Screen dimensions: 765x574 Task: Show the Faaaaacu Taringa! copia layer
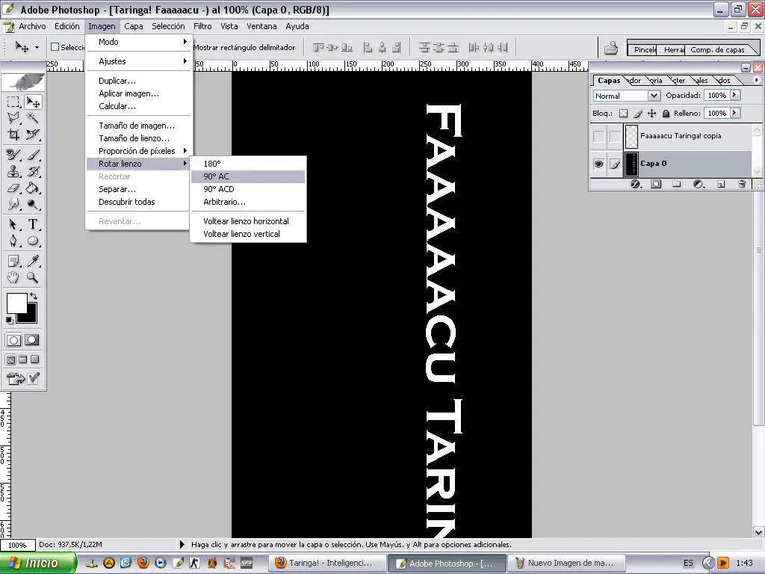[598, 137]
